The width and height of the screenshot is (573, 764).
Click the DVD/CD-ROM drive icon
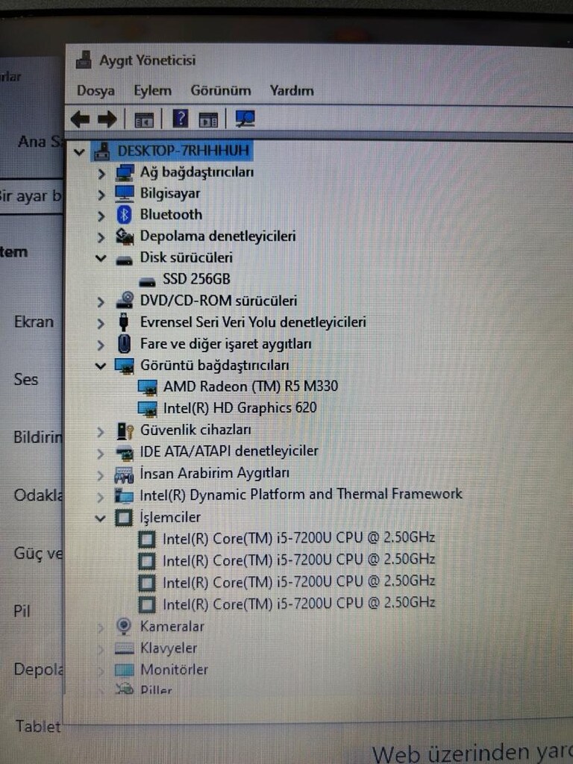click(x=125, y=300)
